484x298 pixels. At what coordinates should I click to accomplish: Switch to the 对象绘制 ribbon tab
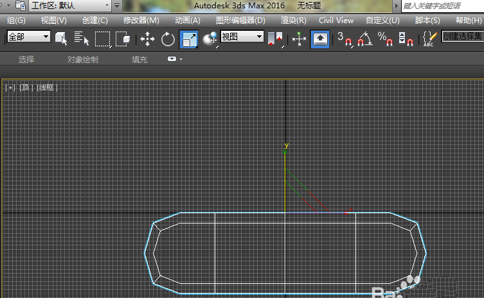(83, 59)
